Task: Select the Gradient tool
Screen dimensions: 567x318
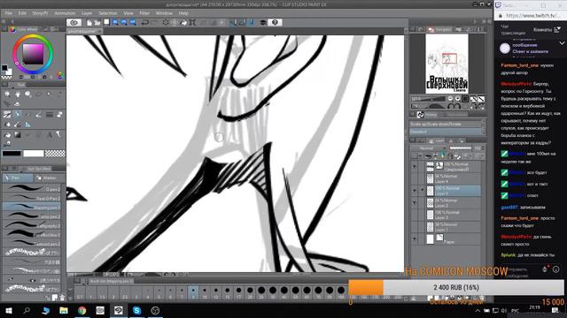Action: click(x=18, y=135)
